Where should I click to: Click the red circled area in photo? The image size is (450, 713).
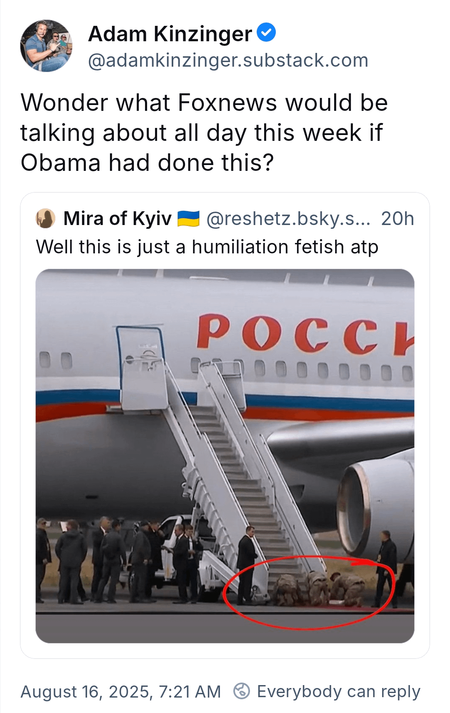[309, 592]
